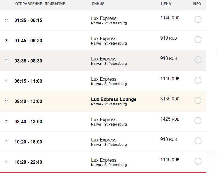Open info for the 01:25 - 06:15 trip
Image resolution: width=217 pixels, height=173 pixels.
tap(198, 19)
